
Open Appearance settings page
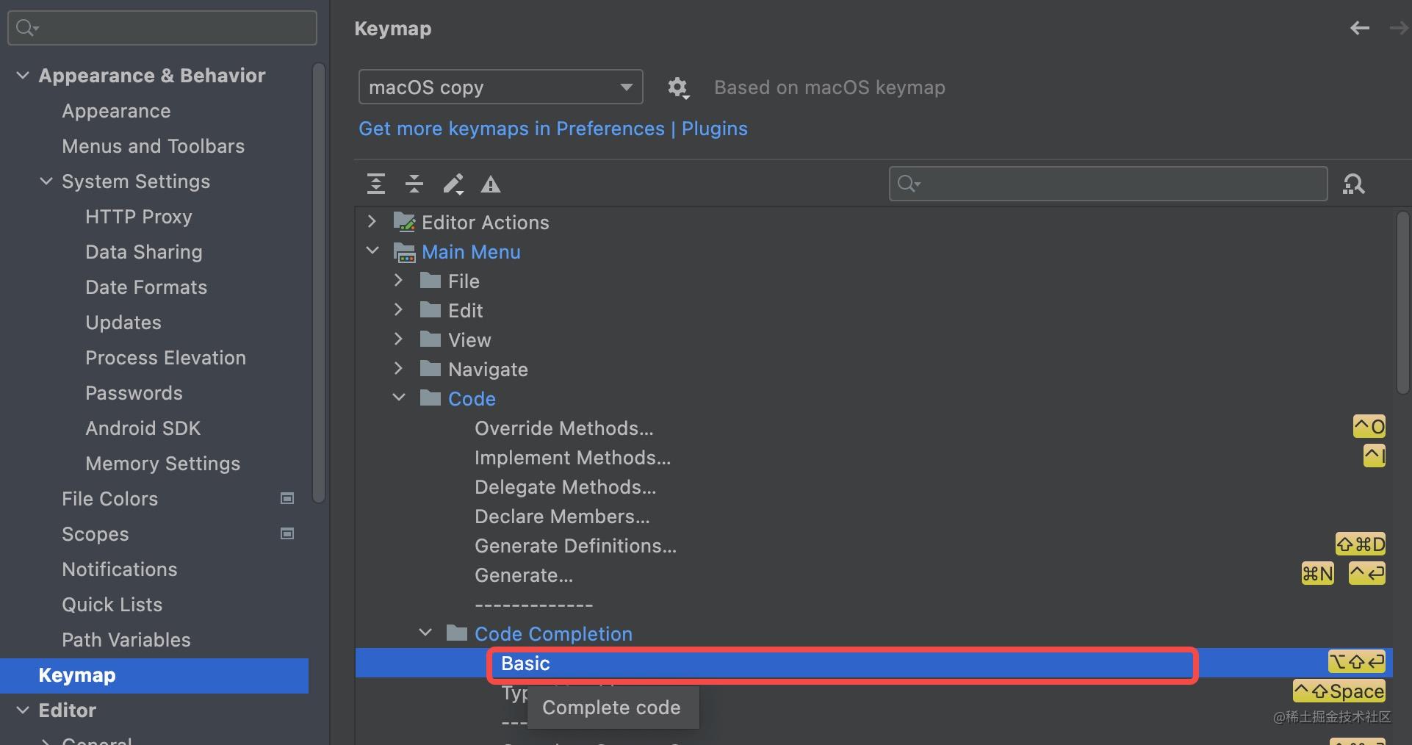tap(116, 111)
